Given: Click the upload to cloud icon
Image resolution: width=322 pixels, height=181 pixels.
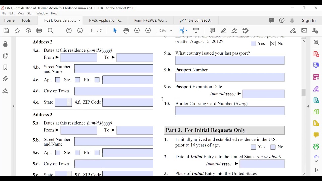Looking at the screenshot, I should pyautogui.click(x=28, y=31).
